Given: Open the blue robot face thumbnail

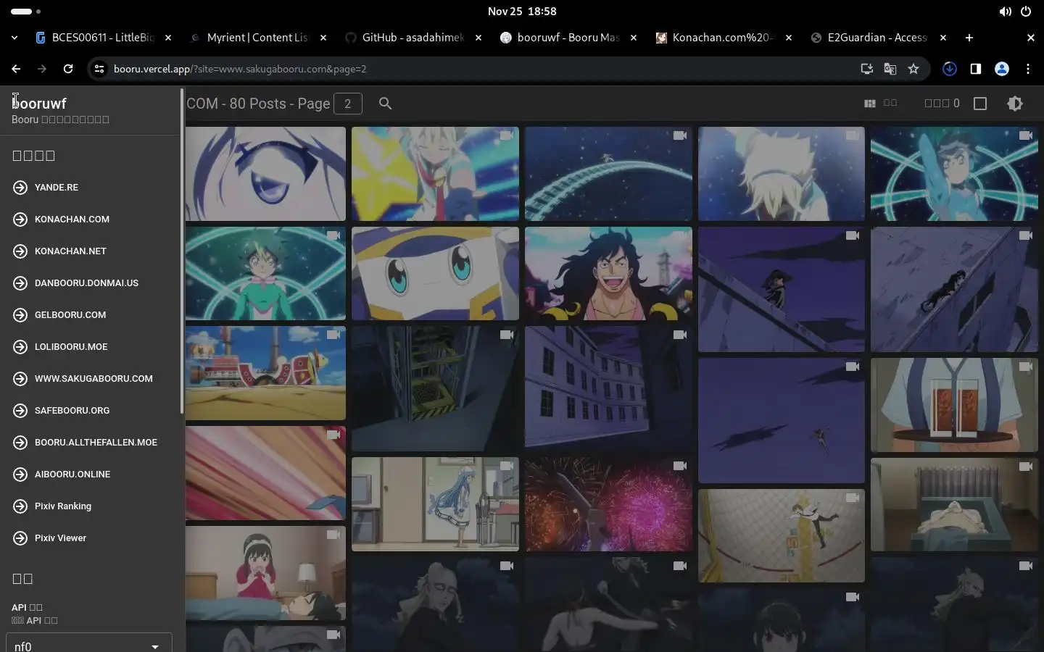Looking at the screenshot, I should (435, 273).
